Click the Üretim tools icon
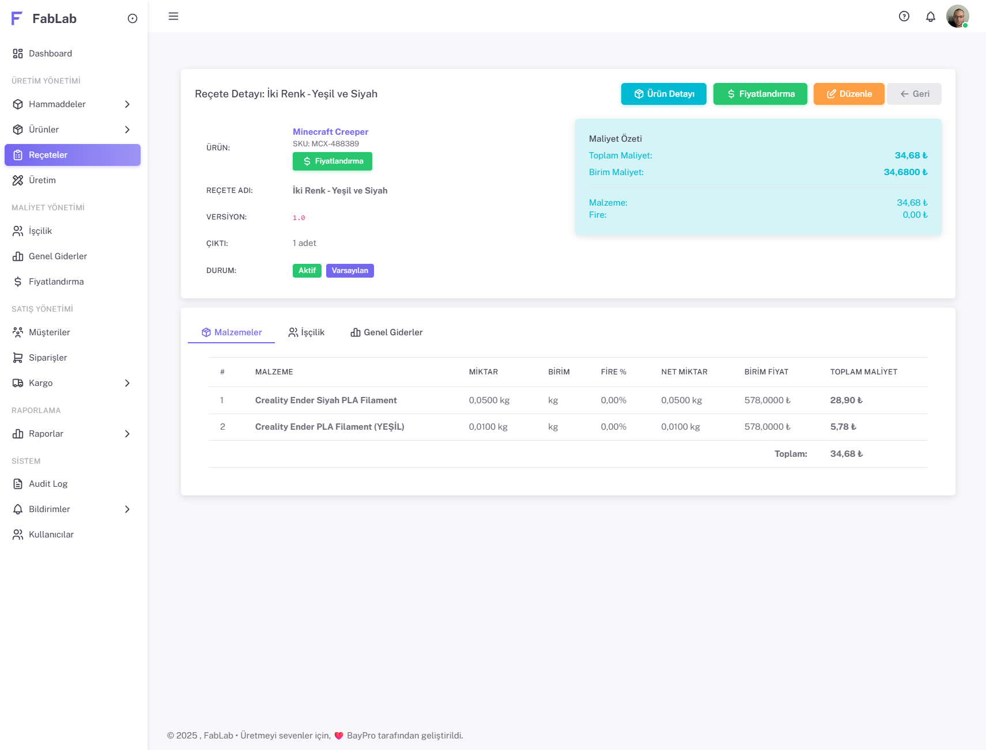The image size is (986, 750). tap(18, 180)
